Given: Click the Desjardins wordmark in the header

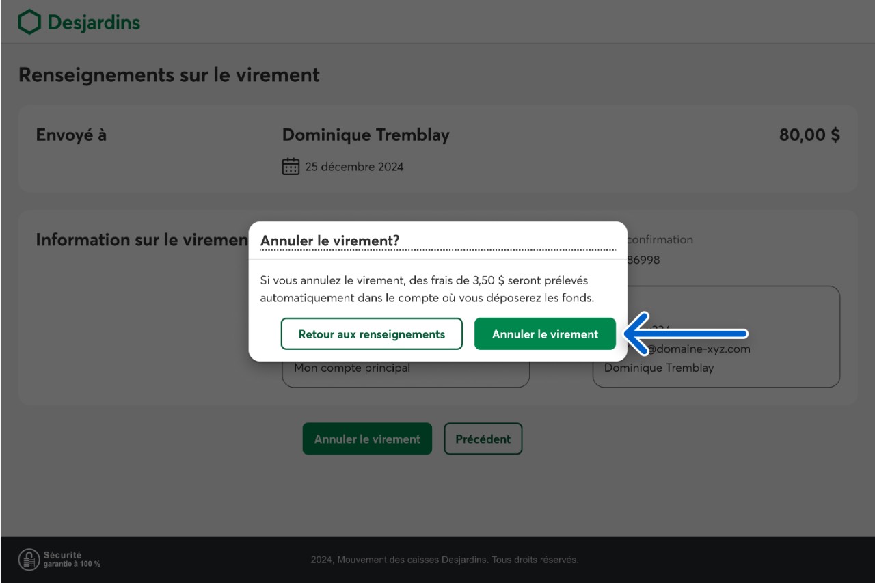Looking at the screenshot, I should coord(94,23).
